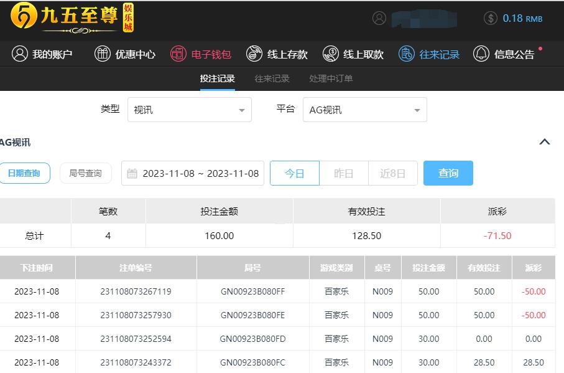The height and width of the screenshot is (373, 564).
Task: Collapse the AG视讯 section chevron
Action: (x=545, y=142)
